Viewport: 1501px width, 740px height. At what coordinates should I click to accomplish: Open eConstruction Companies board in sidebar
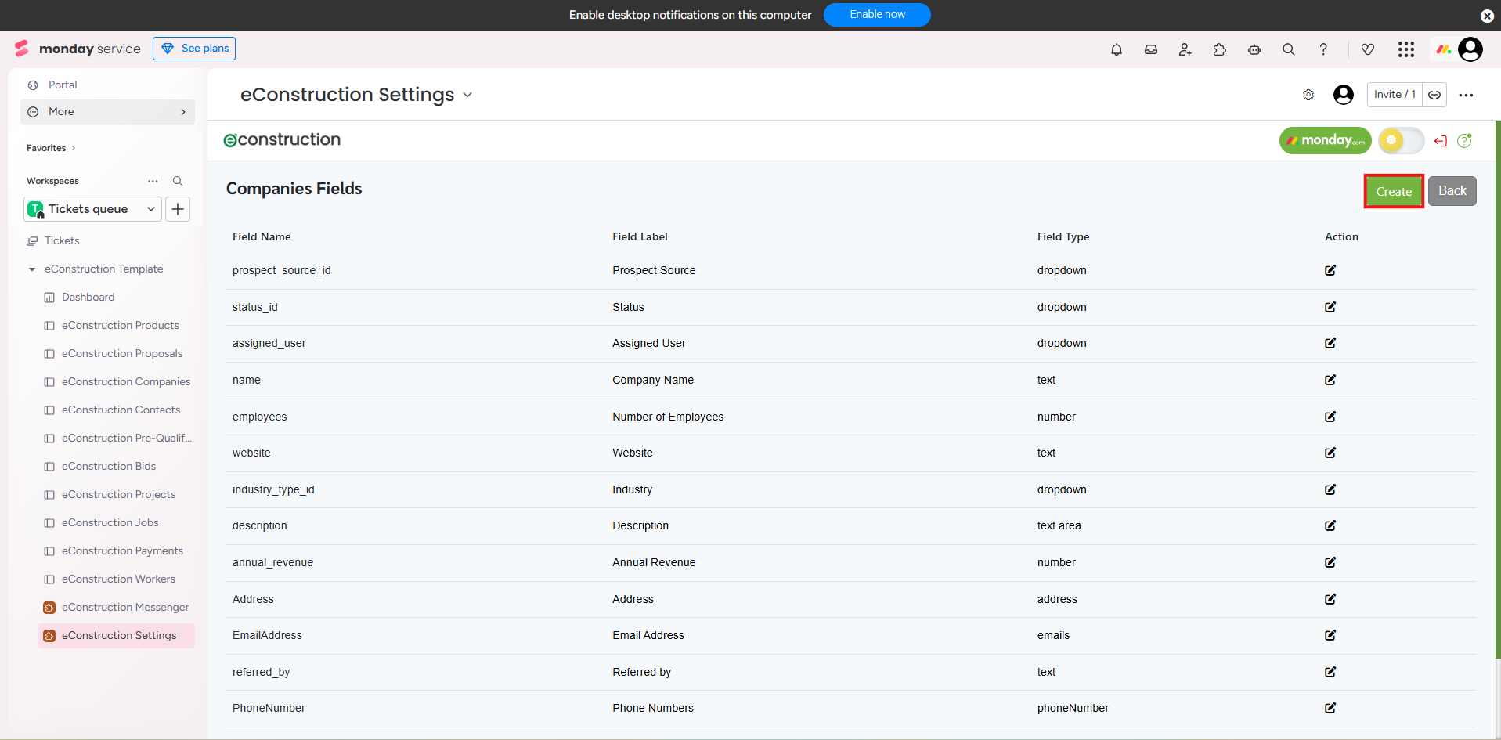(125, 382)
